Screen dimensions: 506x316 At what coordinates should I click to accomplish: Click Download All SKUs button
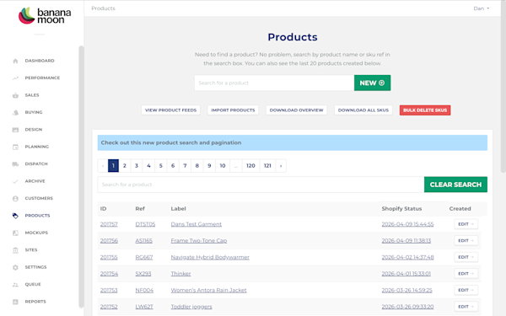pos(363,110)
